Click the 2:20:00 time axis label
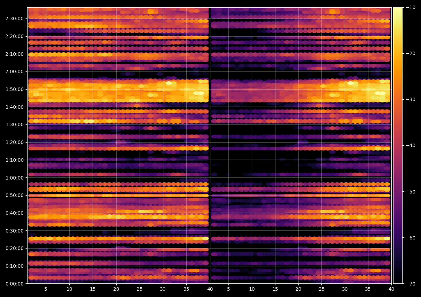This screenshot has height=297, width=421. [x=15, y=36]
